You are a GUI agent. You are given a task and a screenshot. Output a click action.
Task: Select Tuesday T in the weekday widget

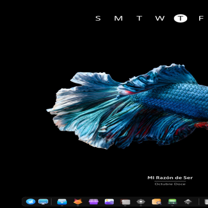pos(139,18)
